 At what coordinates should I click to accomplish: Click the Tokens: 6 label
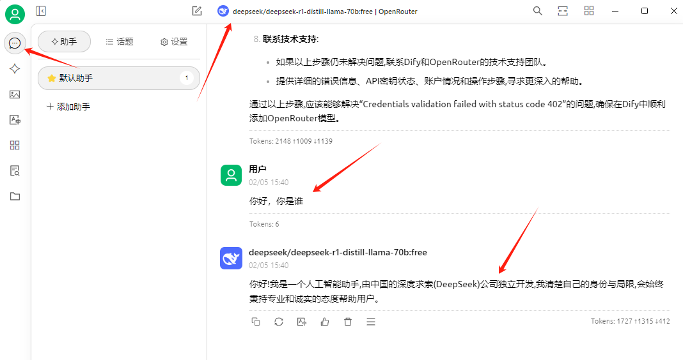[x=264, y=224]
